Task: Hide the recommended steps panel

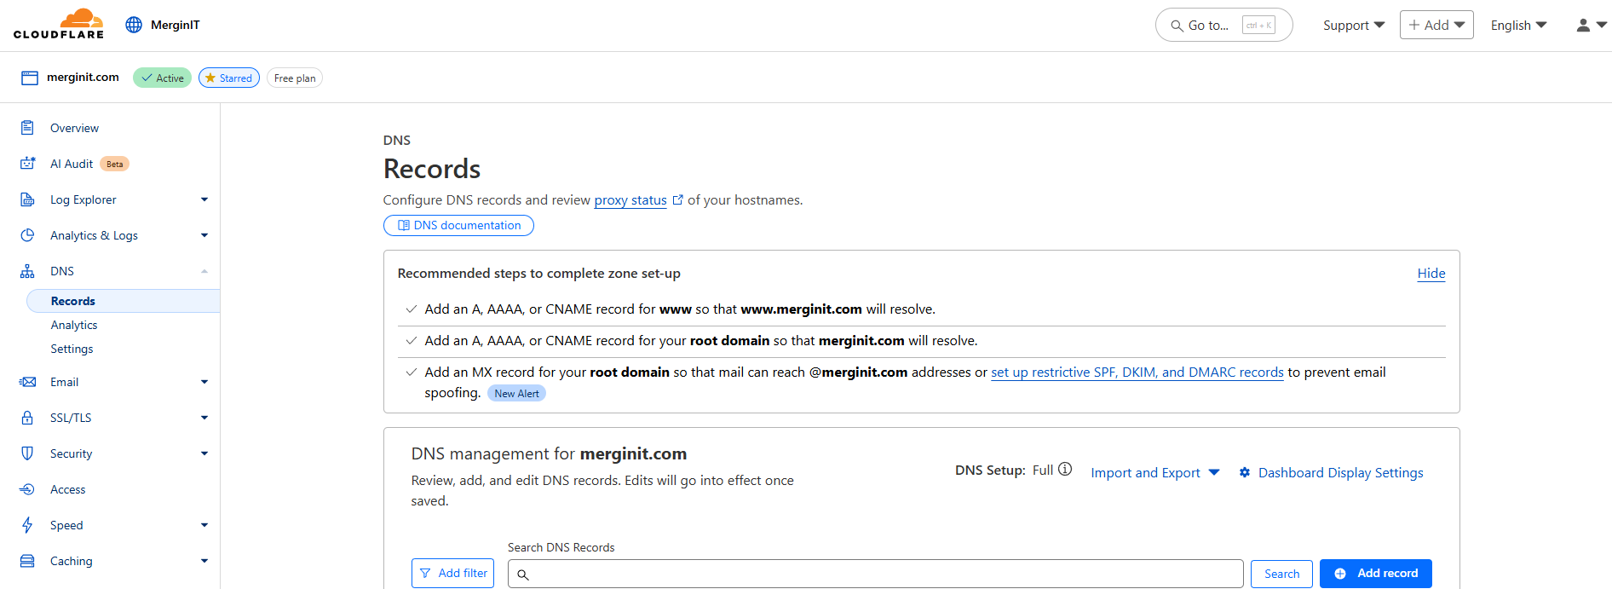Action: pos(1431,274)
